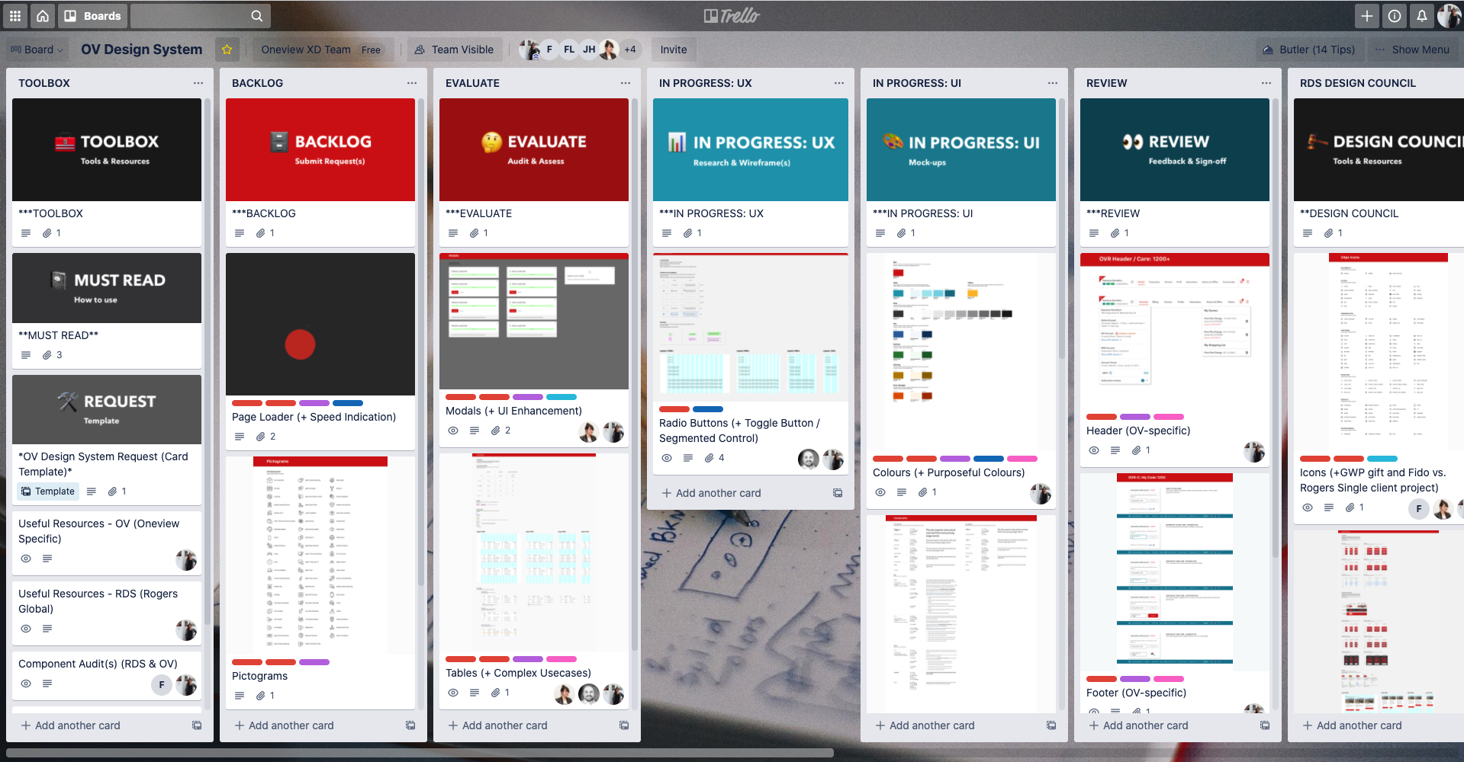Open BACKLOG list actions menu
The image size is (1464, 762).
click(x=412, y=83)
